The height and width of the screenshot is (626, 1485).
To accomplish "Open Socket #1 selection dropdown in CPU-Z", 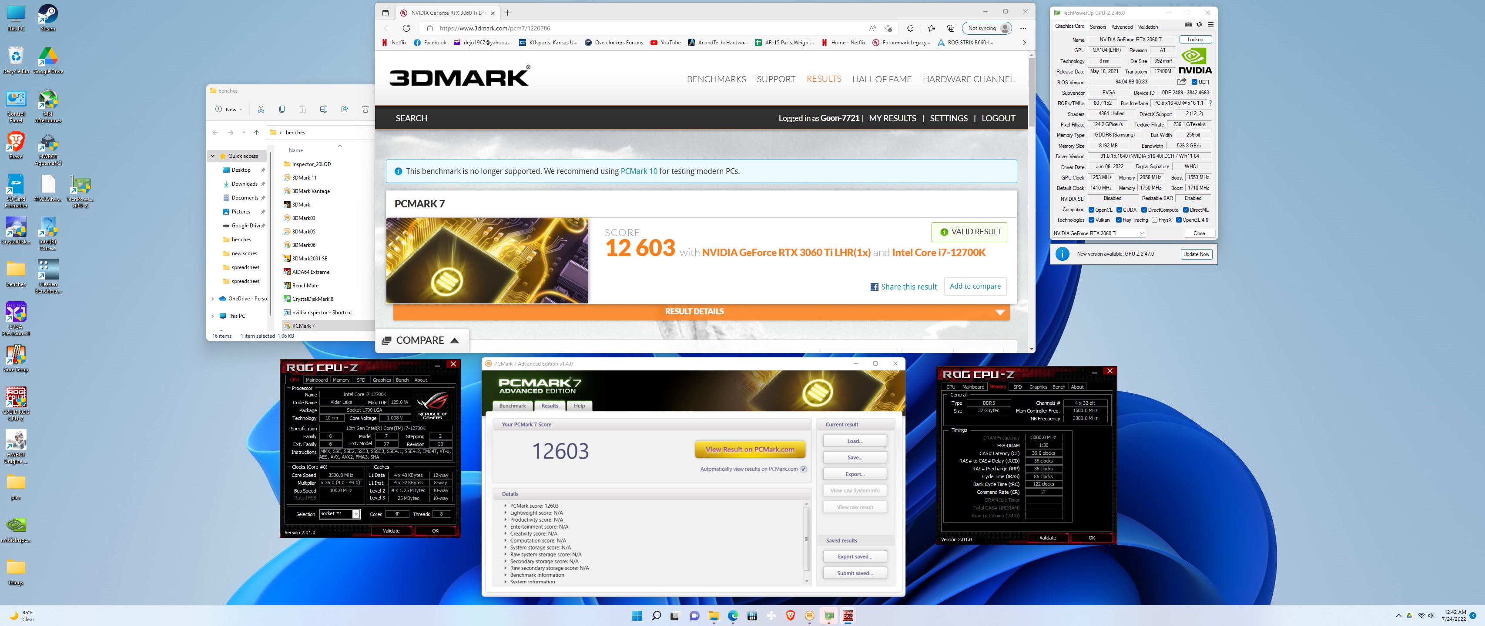I will pos(355,514).
